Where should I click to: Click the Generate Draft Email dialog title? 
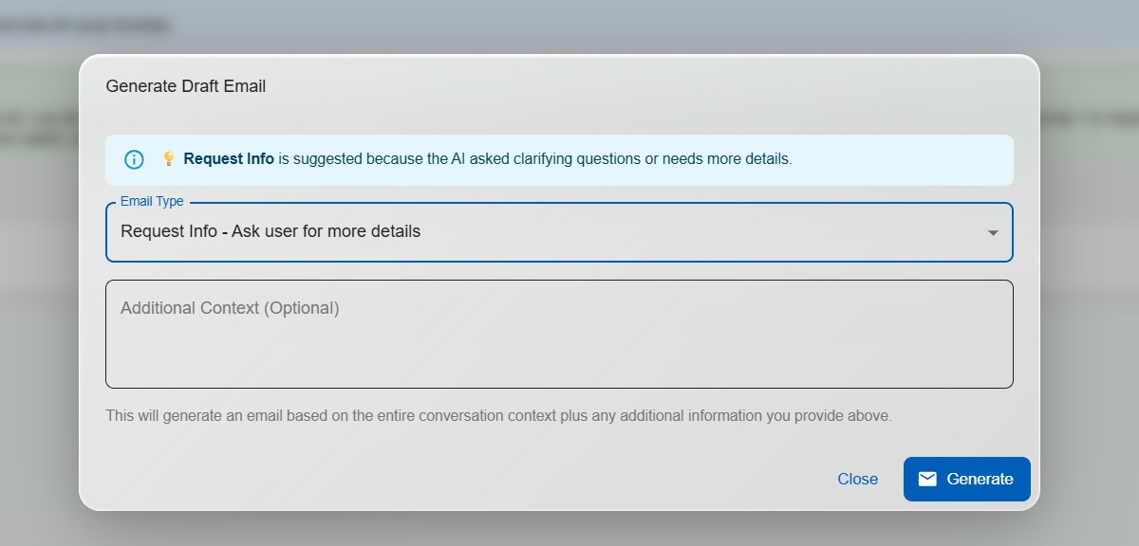(185, 85)
